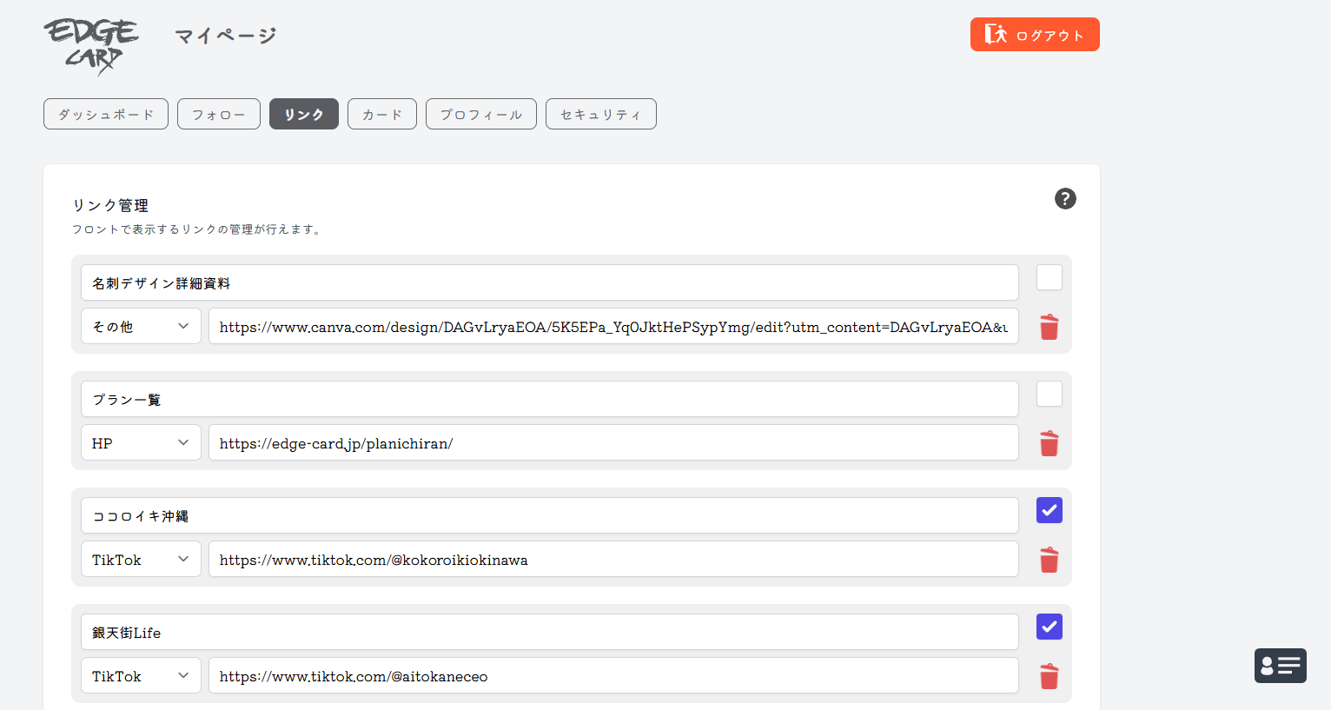Edit the 銀天街Life title field

[x=549, y=633]
